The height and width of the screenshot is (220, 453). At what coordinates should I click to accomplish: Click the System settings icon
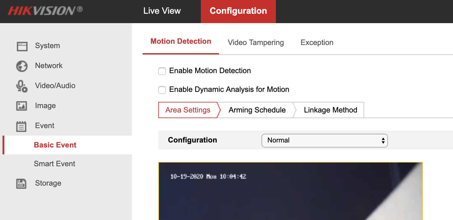22,46
